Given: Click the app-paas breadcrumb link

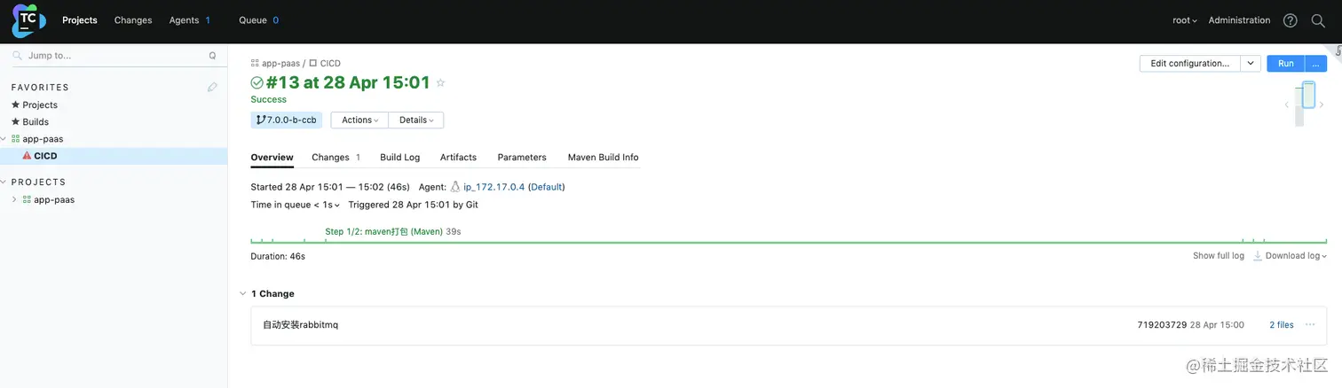Looking at the screenshot, I should pyautogui.click(x=280, y=64).
